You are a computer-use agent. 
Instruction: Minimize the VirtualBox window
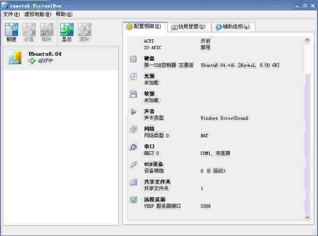coord(297,6)
